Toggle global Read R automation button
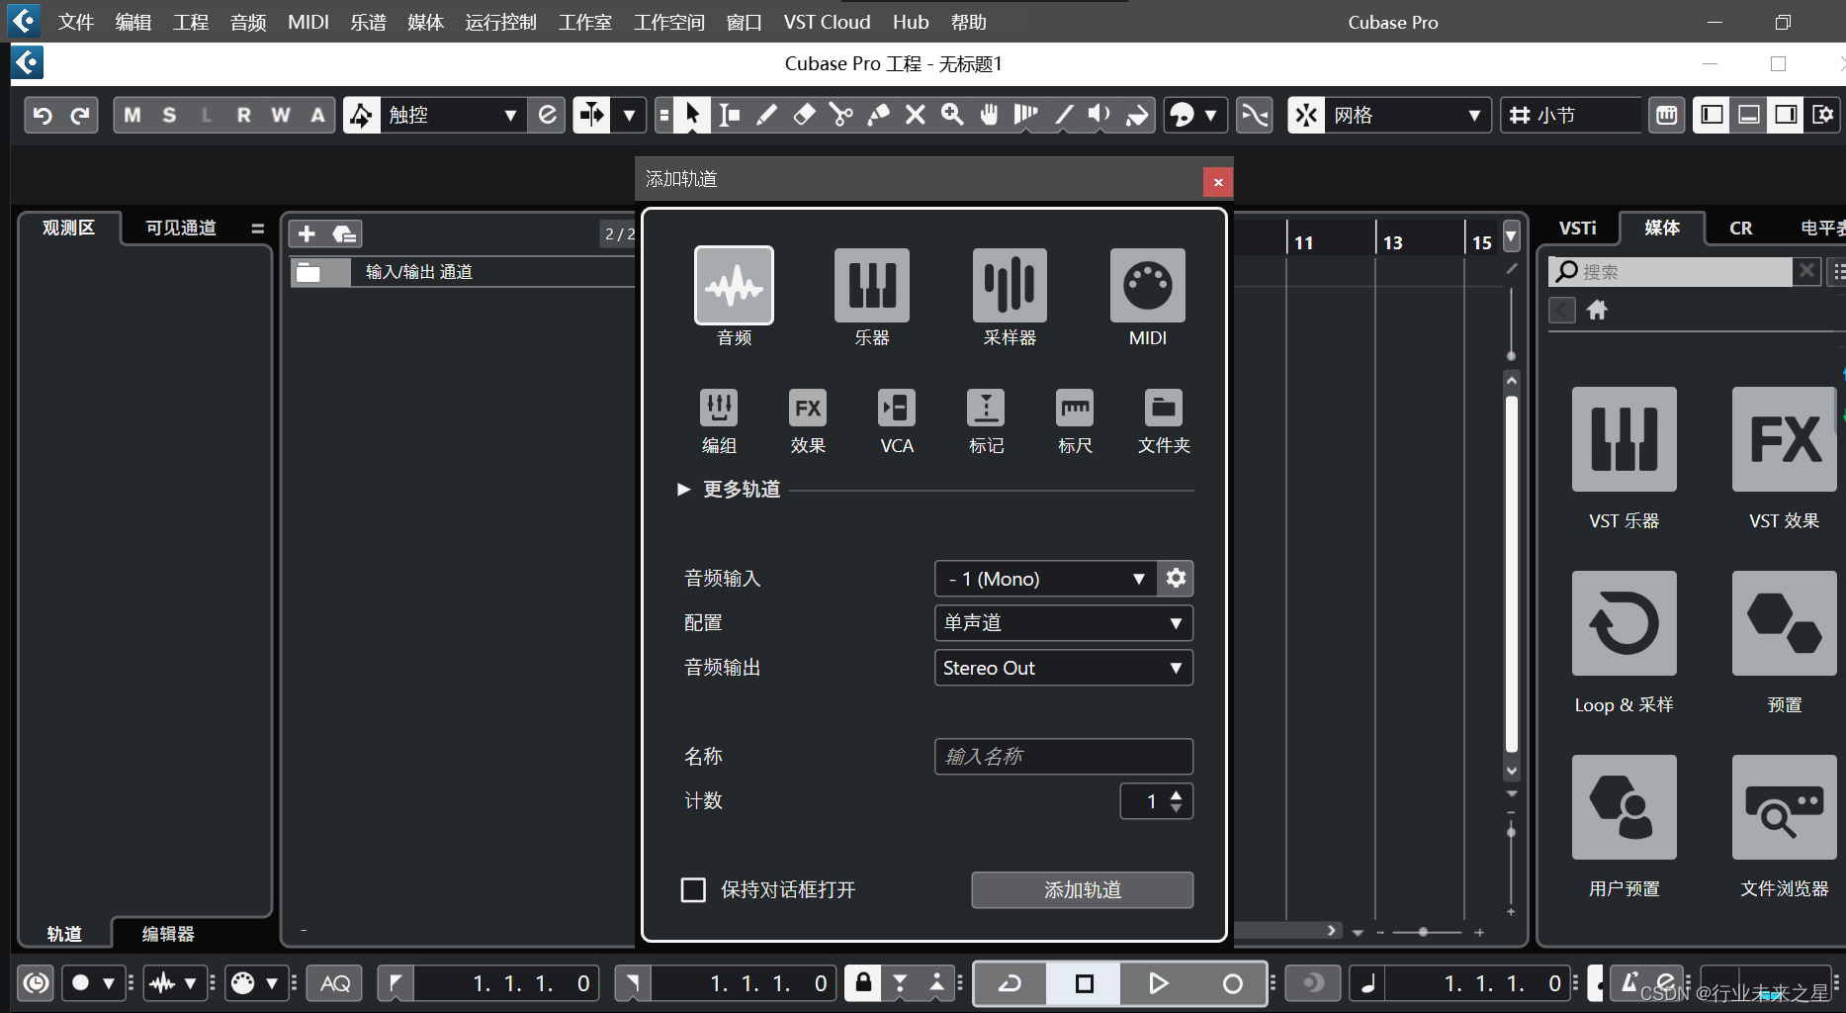 [243, 115]
